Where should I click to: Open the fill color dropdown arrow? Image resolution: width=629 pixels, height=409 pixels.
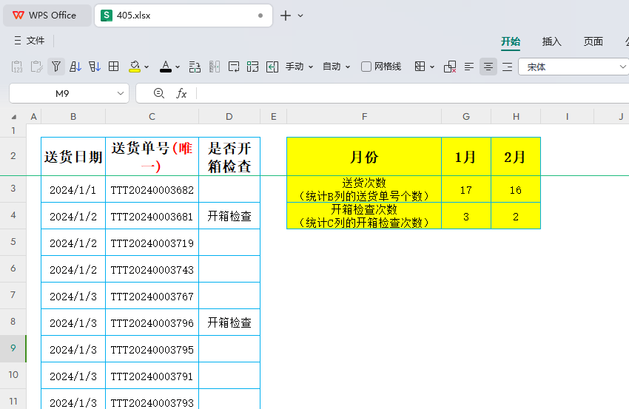point(147,67)
